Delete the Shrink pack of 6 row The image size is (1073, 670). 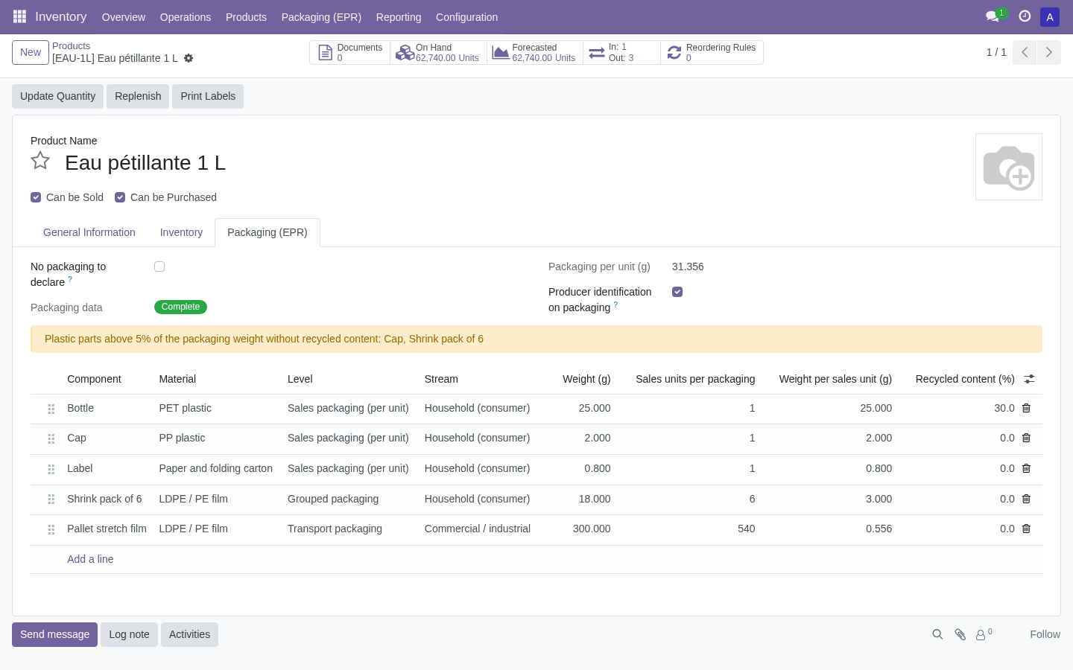coord(1026,499)
